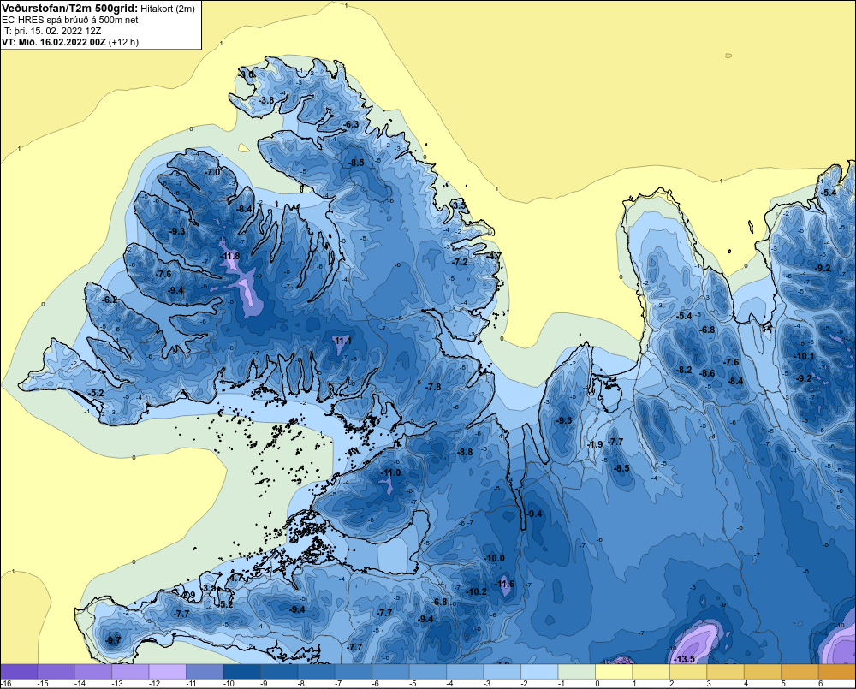This screenshot has width=856, height=689.
Task: Click the -4.7 temperature label on the map
Action: coord(494,256)
